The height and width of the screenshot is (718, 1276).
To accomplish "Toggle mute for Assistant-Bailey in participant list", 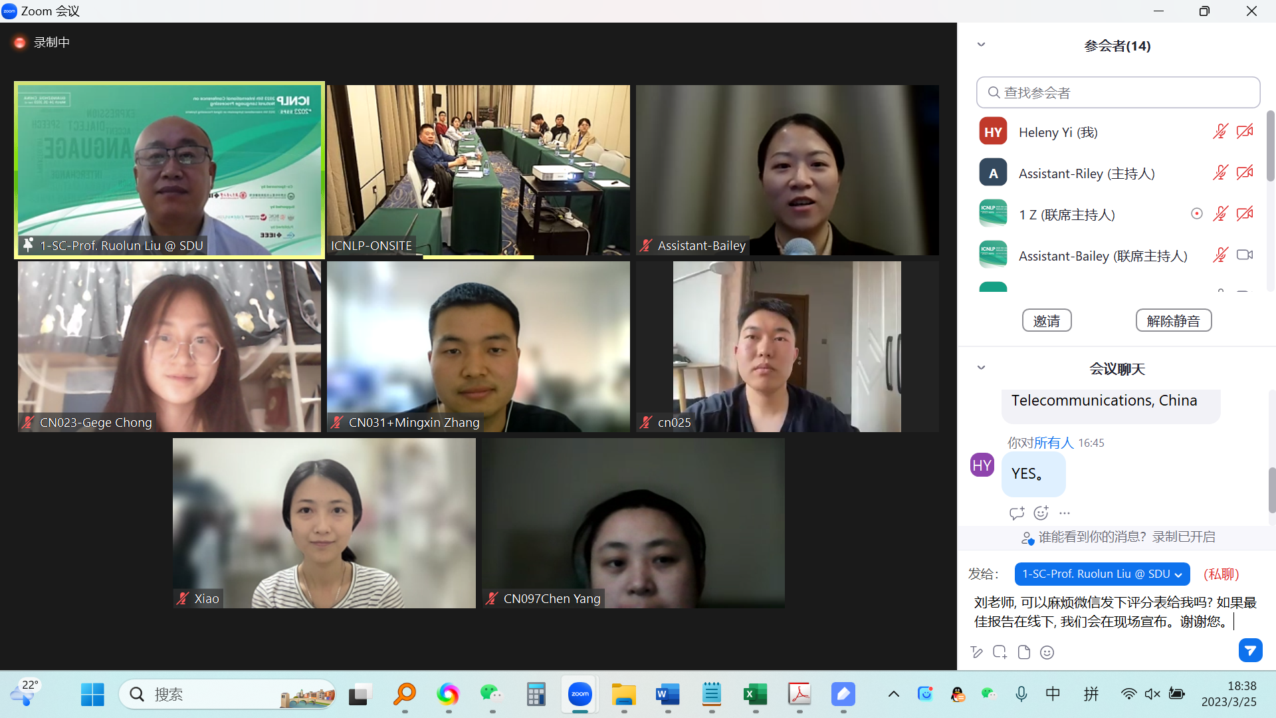I will tap(1220, 255).
